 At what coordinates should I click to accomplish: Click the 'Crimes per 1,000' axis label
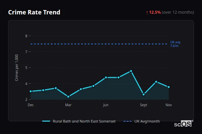click(16, 68)
